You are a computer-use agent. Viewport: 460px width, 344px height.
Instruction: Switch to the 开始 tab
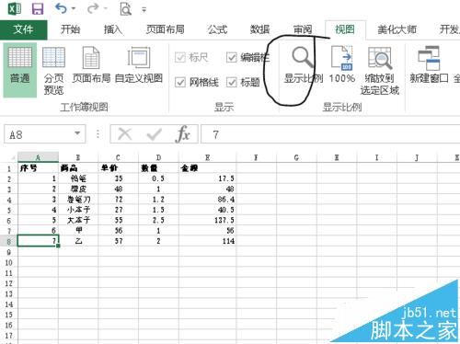70,29
